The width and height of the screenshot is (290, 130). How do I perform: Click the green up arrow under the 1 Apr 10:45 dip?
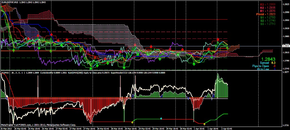coord(194,64)
